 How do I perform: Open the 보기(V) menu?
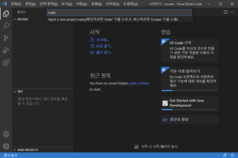(67, 4)
